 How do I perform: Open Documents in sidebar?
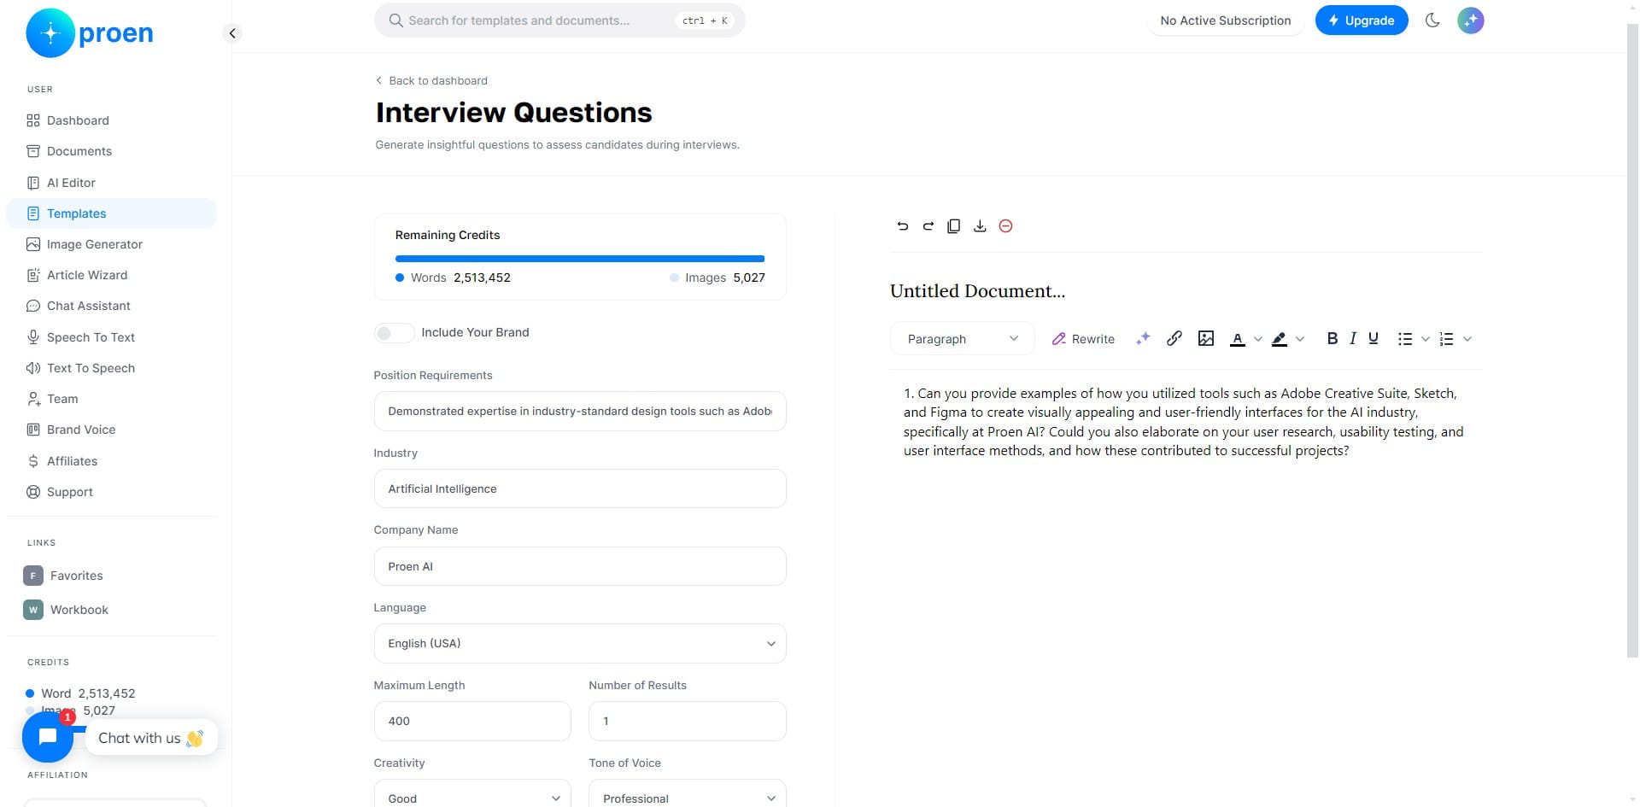111,151
